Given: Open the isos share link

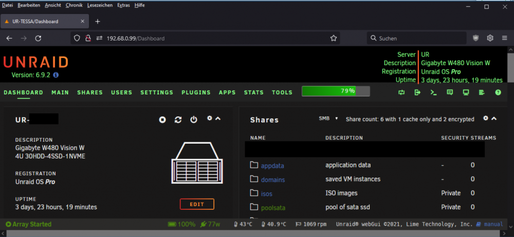Looking at the screenshot, I should coord(266,194).
